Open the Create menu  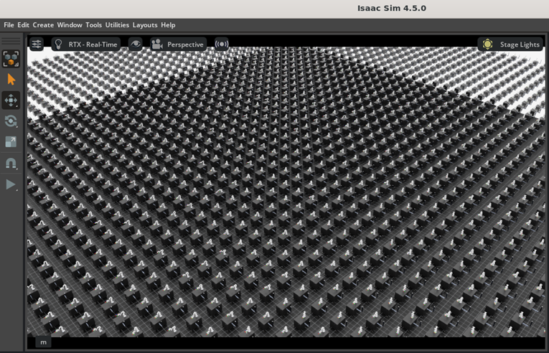click(x=43, y=25)
